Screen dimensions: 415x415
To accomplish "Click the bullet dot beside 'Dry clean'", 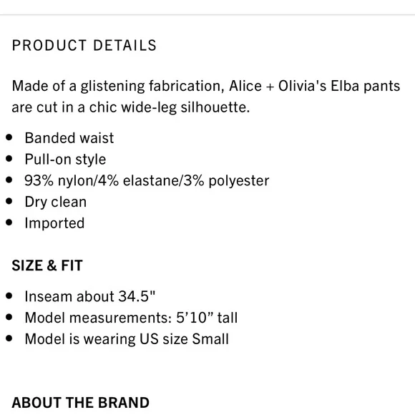I will tap(9, 201).
